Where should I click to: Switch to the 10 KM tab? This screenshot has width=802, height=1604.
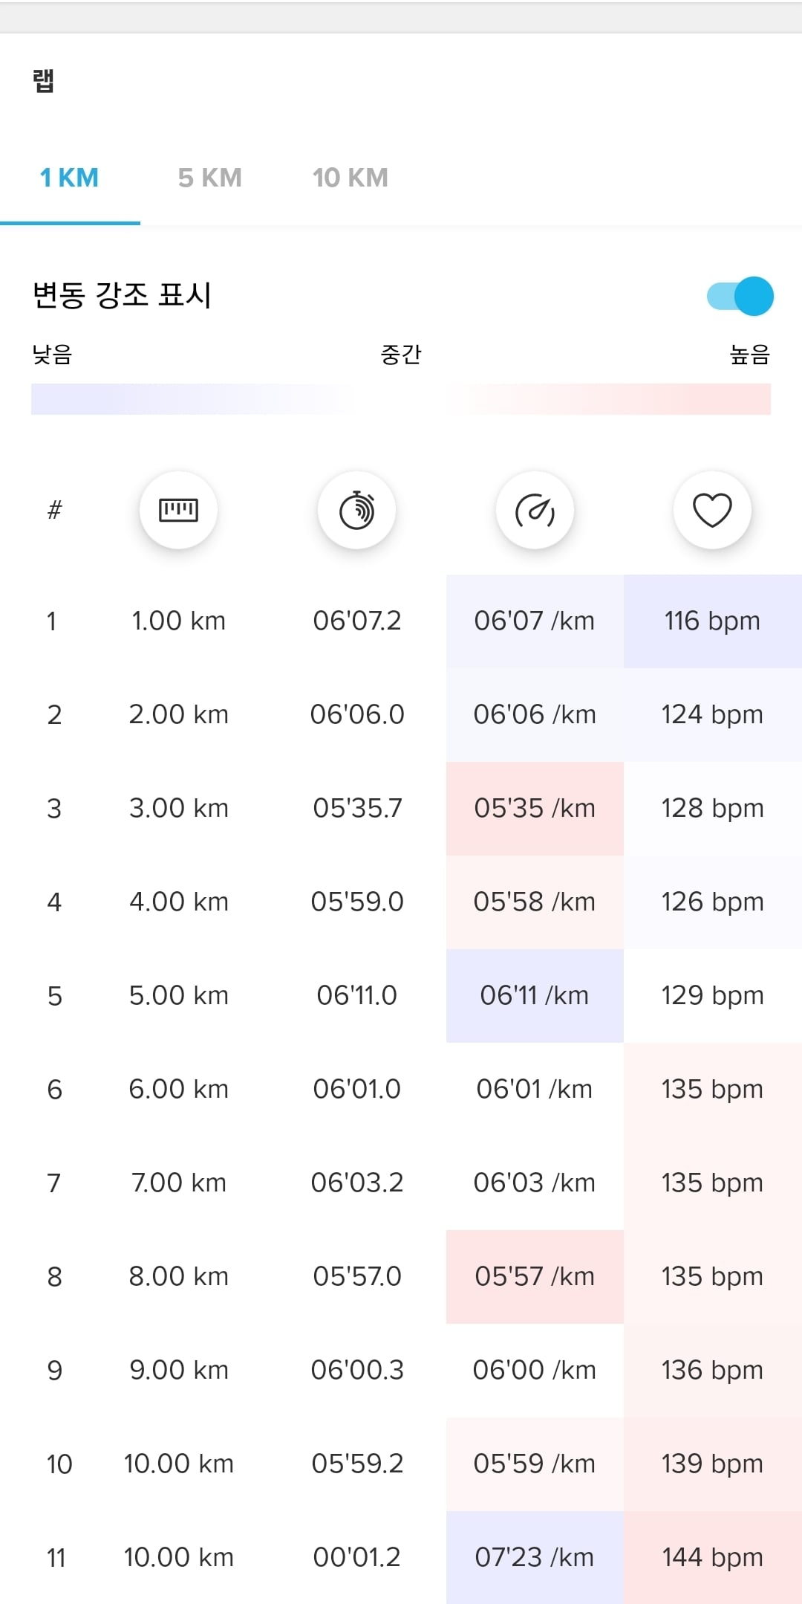pos(351,178)
